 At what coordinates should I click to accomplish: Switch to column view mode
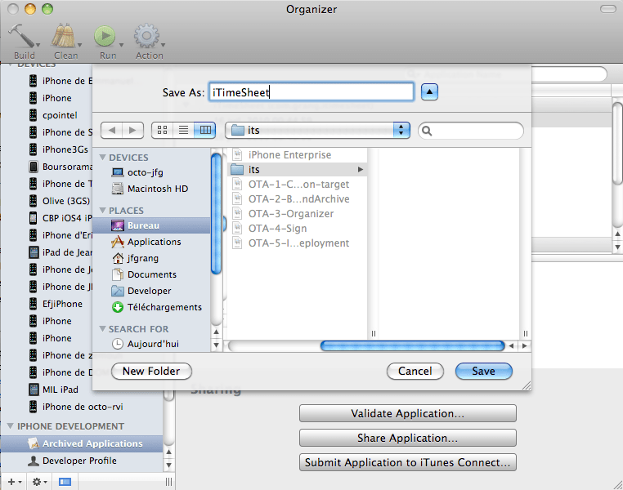click(205, 130)
